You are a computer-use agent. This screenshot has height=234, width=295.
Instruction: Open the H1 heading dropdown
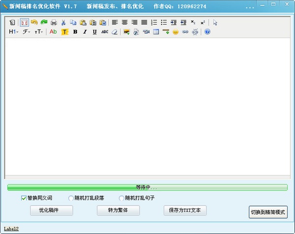tap(14, 32)
